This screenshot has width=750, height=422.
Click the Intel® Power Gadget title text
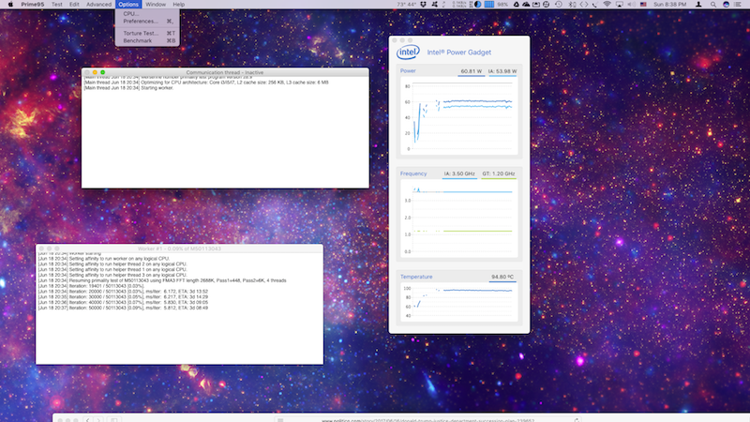(x=458, y=53)
